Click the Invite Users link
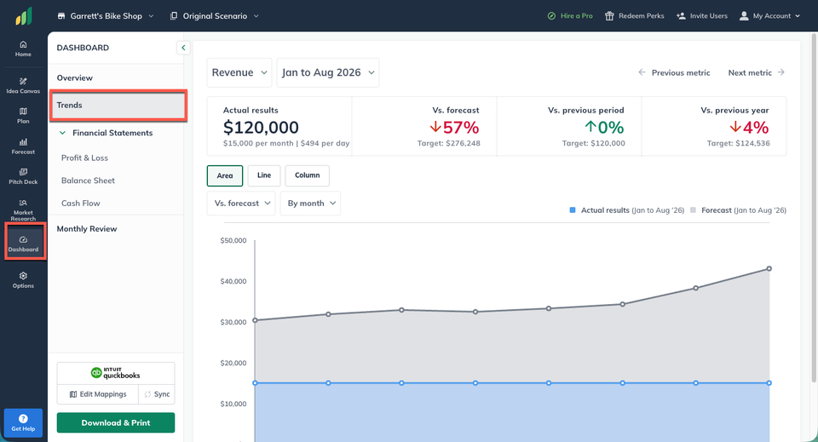The image size is (818, 442). pos(708,16)
